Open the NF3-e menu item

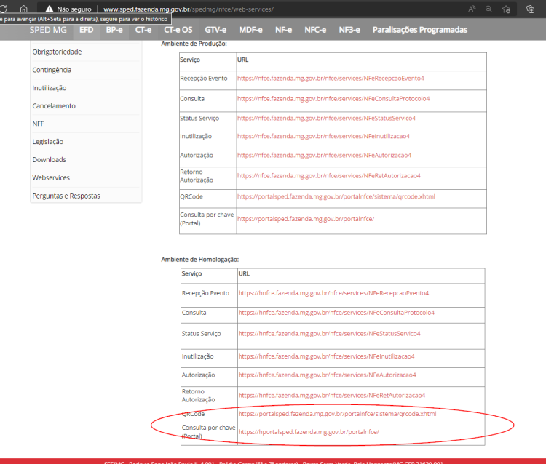349,30
